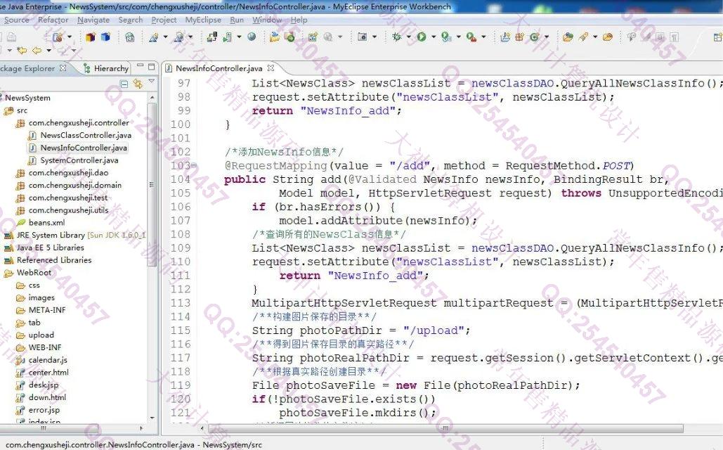Click Package Explorer scroll down arrow
Image resolution: width=723 pixels, height=450 pixels.
(x=152, y=418)
